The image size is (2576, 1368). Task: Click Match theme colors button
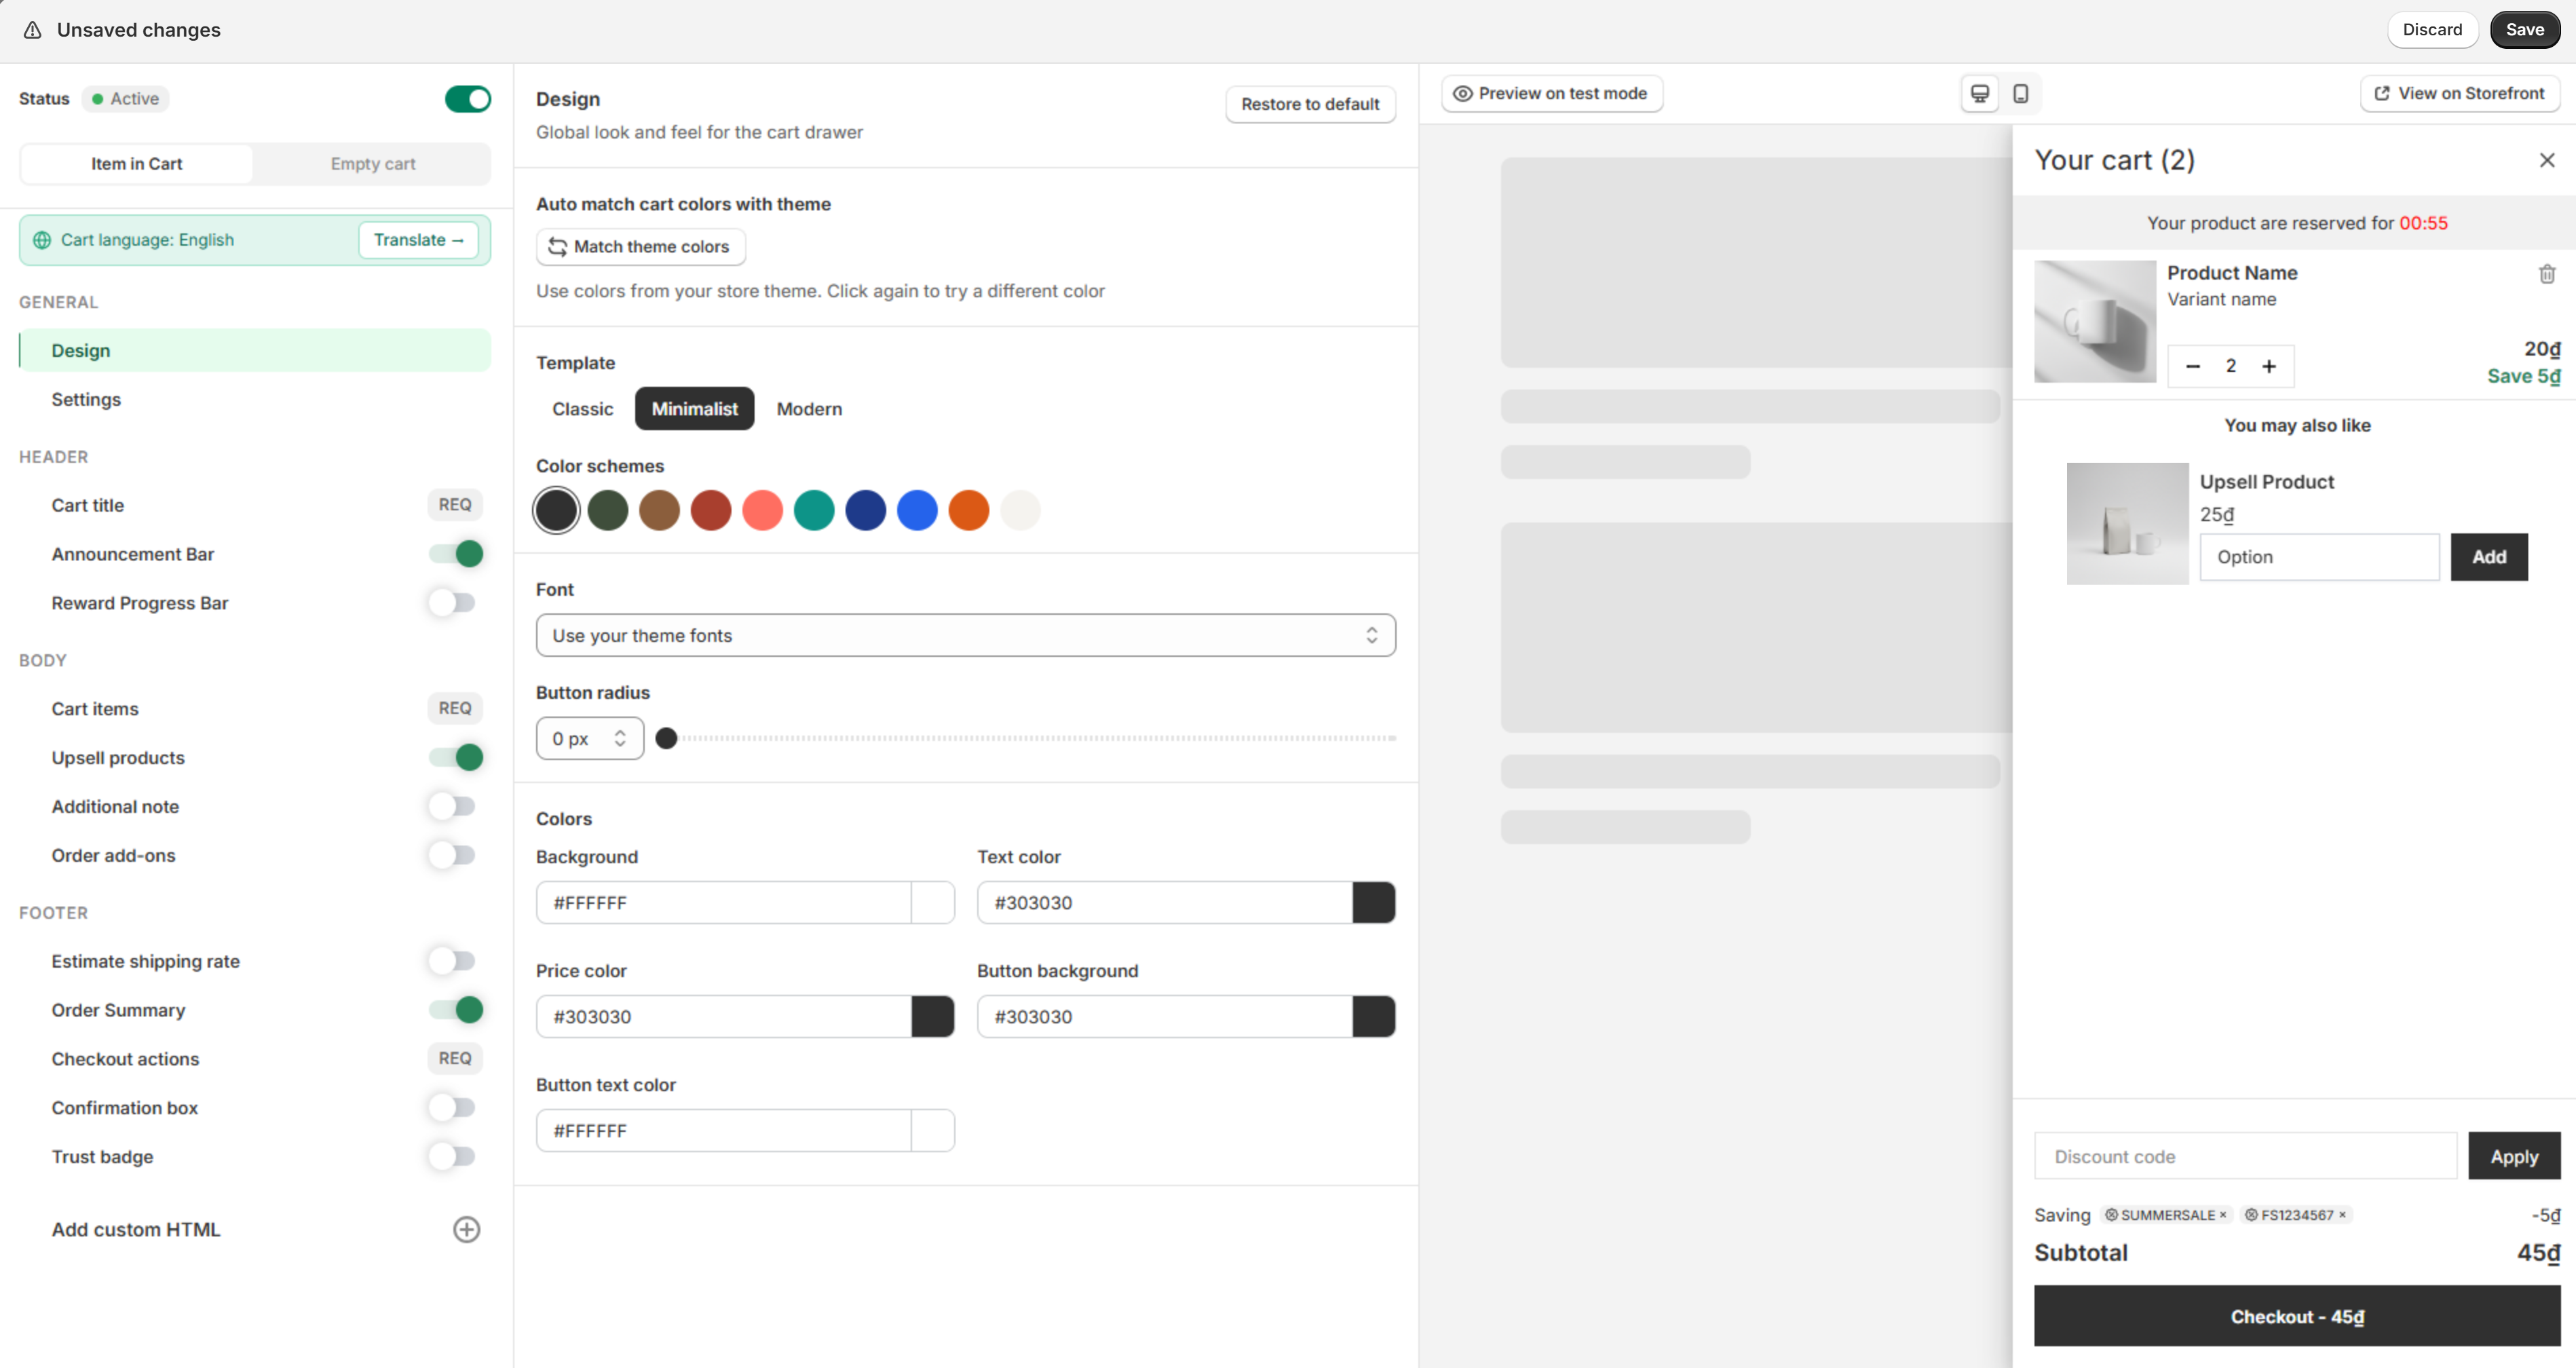pos(641,247)
